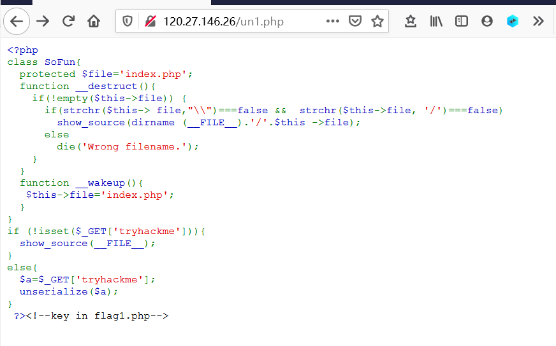
Task: Click "$this->file='index.php';" in __wakeup
Action: [100, 195]
